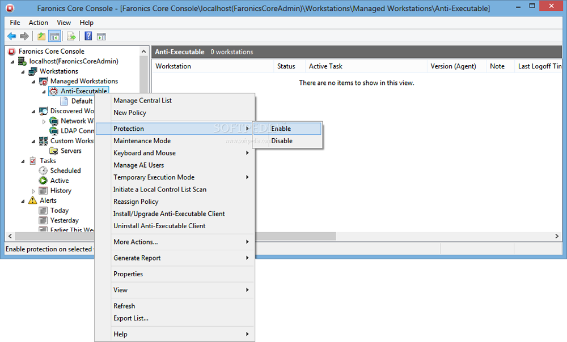Click the Back arrow toolbar icon
The height and width of the screenshot is (342, 567).
(11, 36)
